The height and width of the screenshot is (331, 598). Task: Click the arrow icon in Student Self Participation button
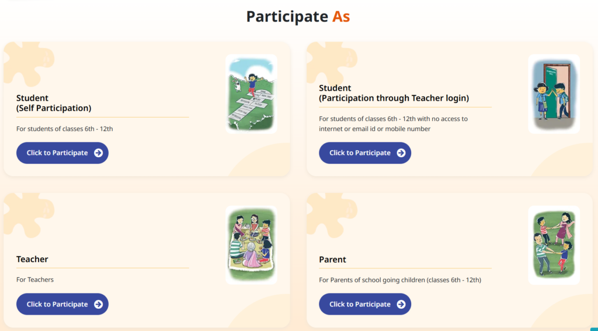[x=98, y=153]
